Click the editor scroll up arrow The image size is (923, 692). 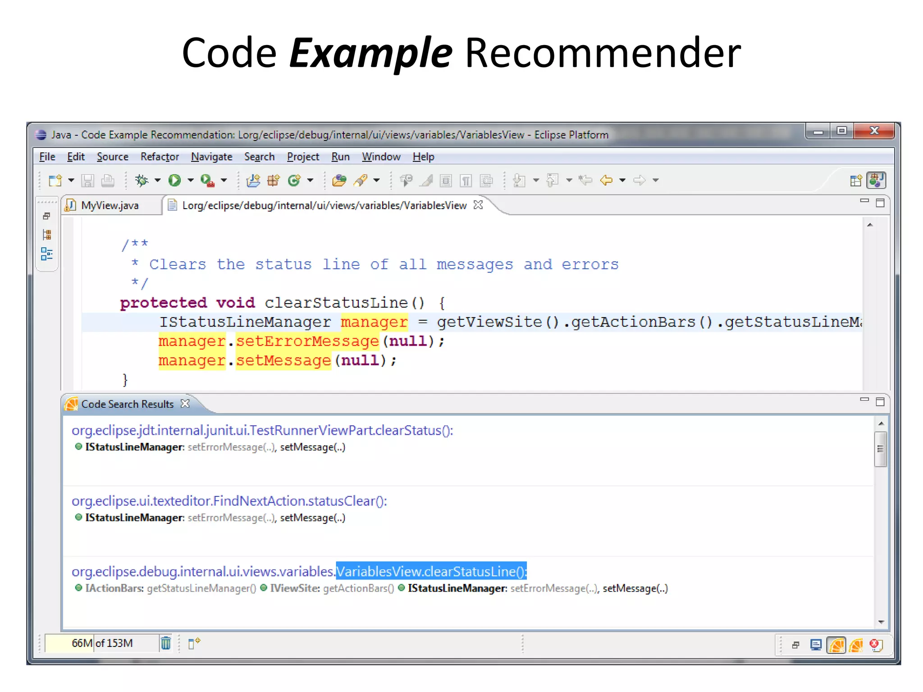click(x=870, y=224)
